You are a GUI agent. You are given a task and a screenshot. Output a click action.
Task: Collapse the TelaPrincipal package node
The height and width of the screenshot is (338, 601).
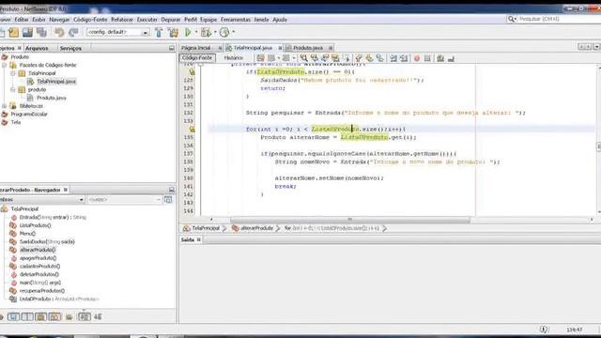click(12, 73)
